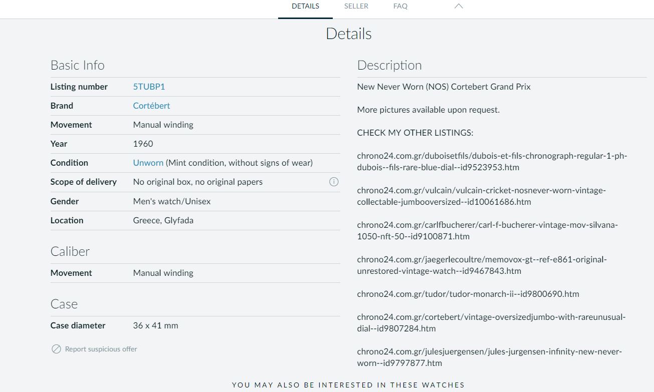The width and height of the screenshot is (654, 392).
Task: Click the Unworn condition link
Action: [x=148, y=163]
